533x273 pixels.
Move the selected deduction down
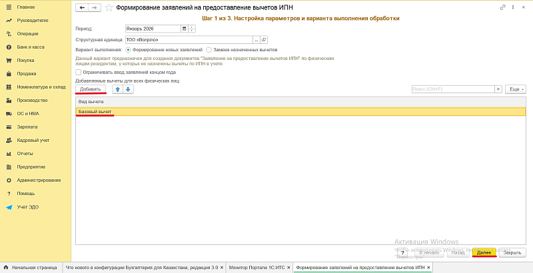(x=129, y=89)
